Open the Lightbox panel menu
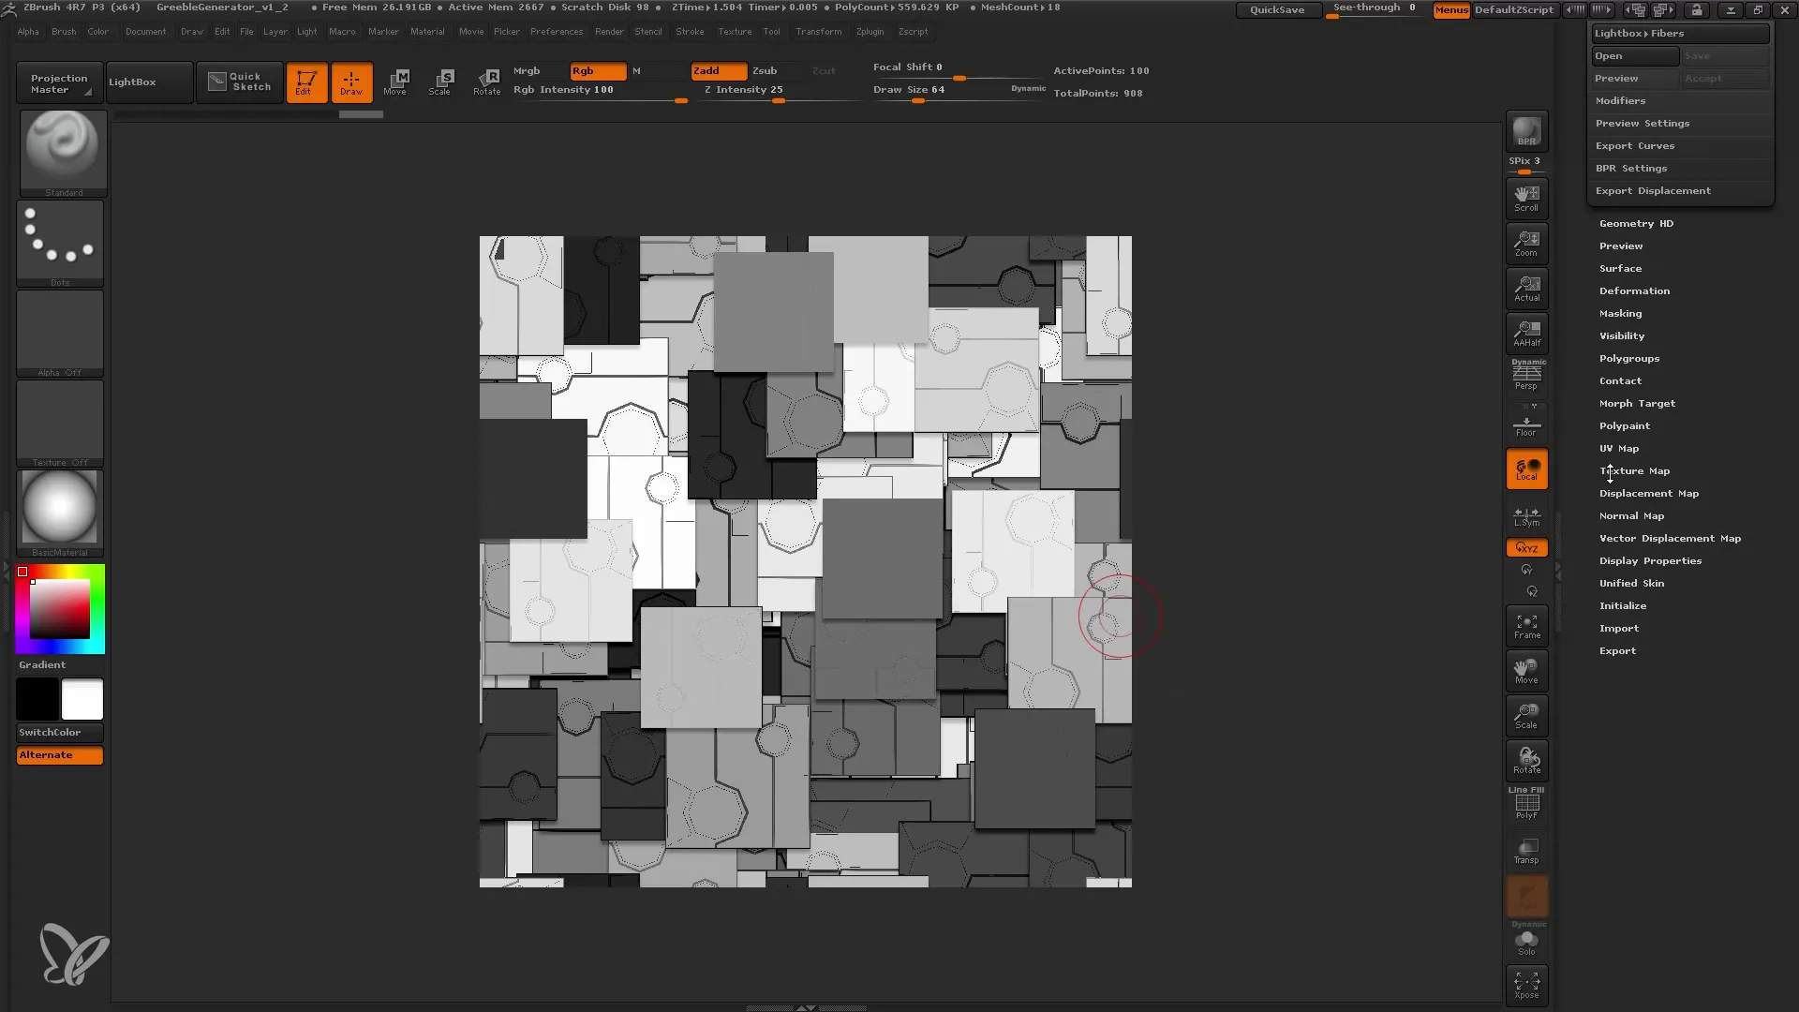Image resolution: width=1799 pixels, height=1012 pixels. [132, 82]
